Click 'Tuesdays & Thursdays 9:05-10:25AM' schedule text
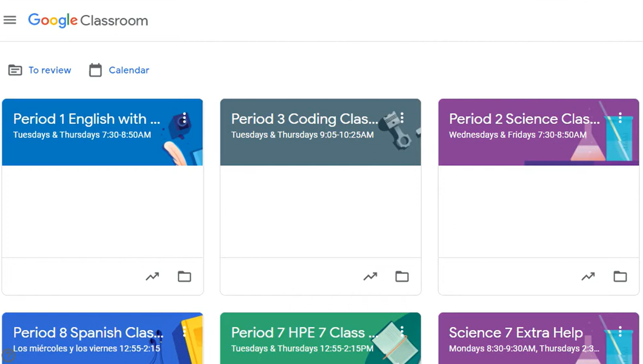Image resolution: width=643 pixels, height=364 pixels. pos(302,135)
